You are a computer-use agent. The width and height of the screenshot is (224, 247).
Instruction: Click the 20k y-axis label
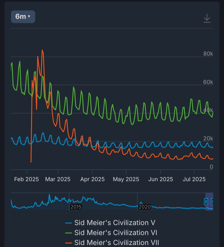pos(208,139)
